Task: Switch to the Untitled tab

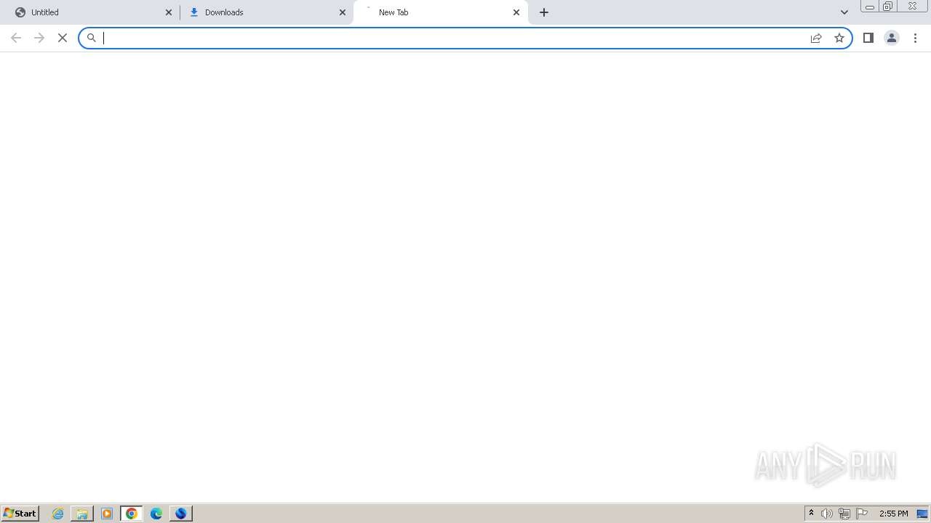Action: coord(90,12)
